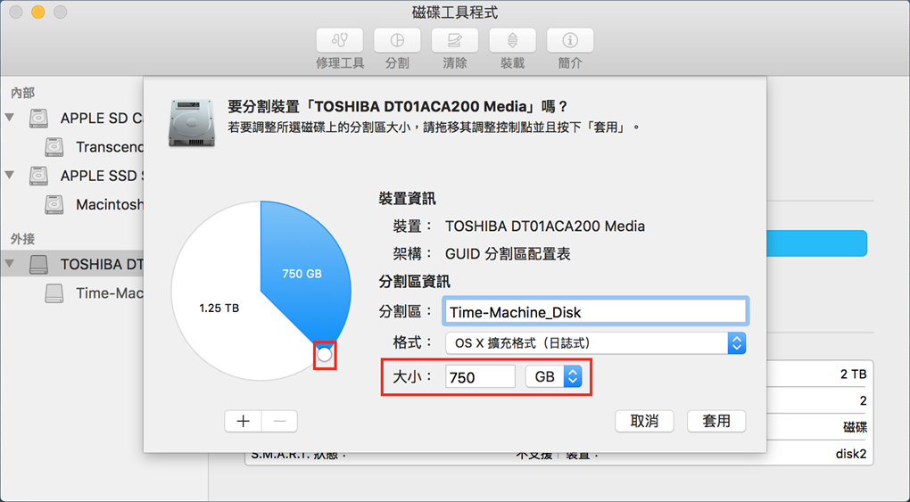The width and height of the screenshot is (910, 502).
Task: Click the 2 TB value in info table
Action: (853, 374)
